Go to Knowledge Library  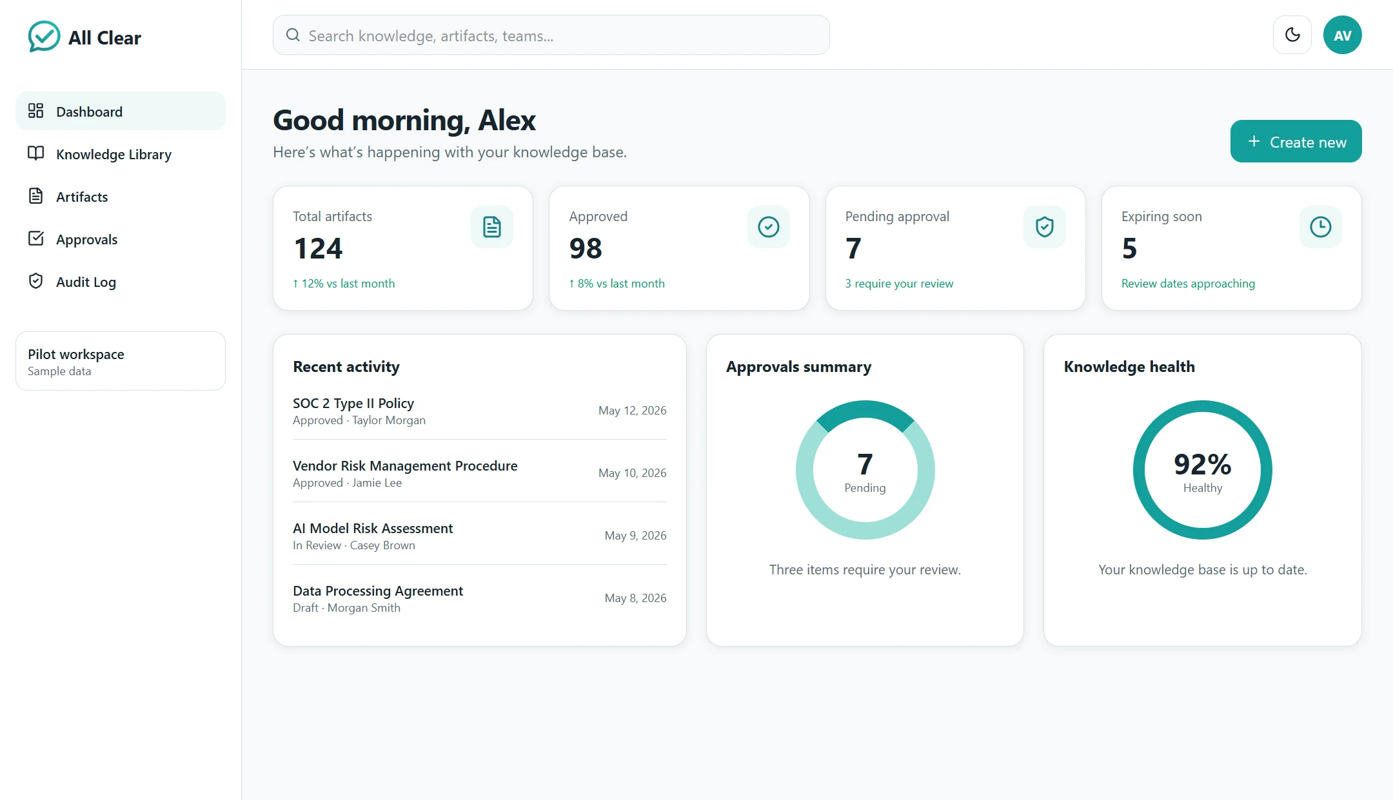121,153
